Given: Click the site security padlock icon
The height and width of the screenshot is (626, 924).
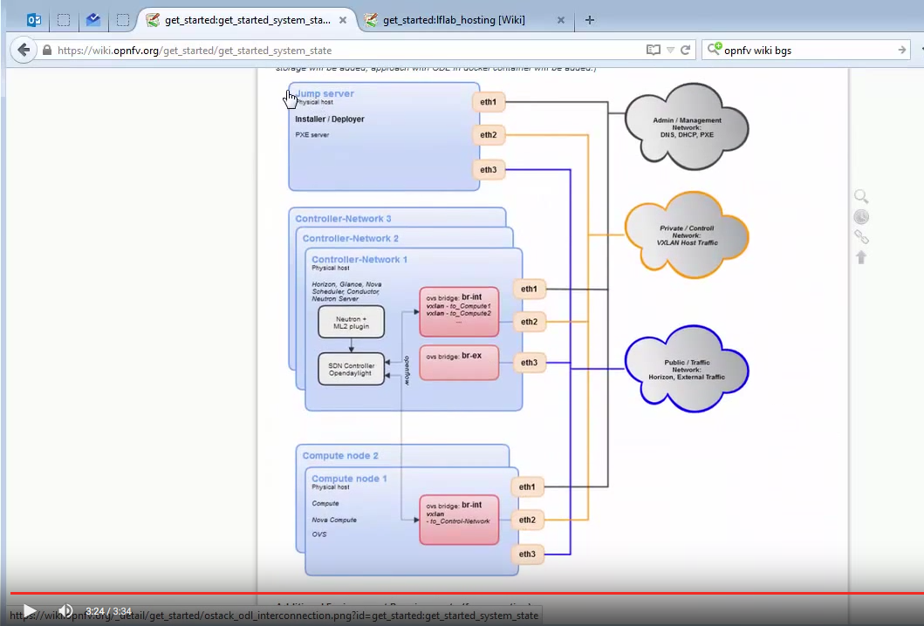Looking at the screenshot, I should point(47,50).
